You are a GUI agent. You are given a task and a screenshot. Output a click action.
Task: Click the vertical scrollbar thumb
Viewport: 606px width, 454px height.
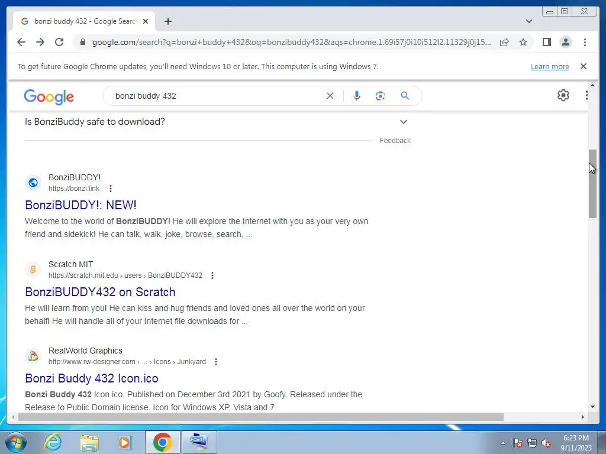[x=592, y=184]
